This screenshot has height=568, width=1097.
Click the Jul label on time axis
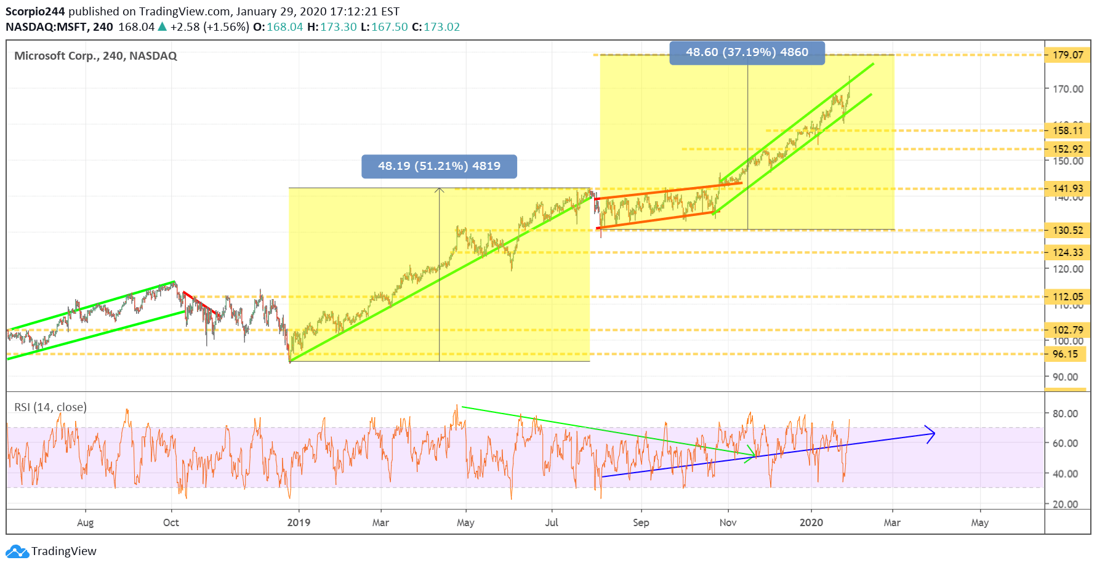click(x=552, y=523)
